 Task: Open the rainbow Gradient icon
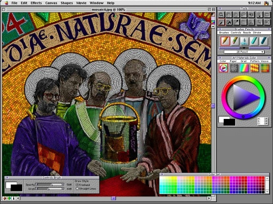pos(244,68)
